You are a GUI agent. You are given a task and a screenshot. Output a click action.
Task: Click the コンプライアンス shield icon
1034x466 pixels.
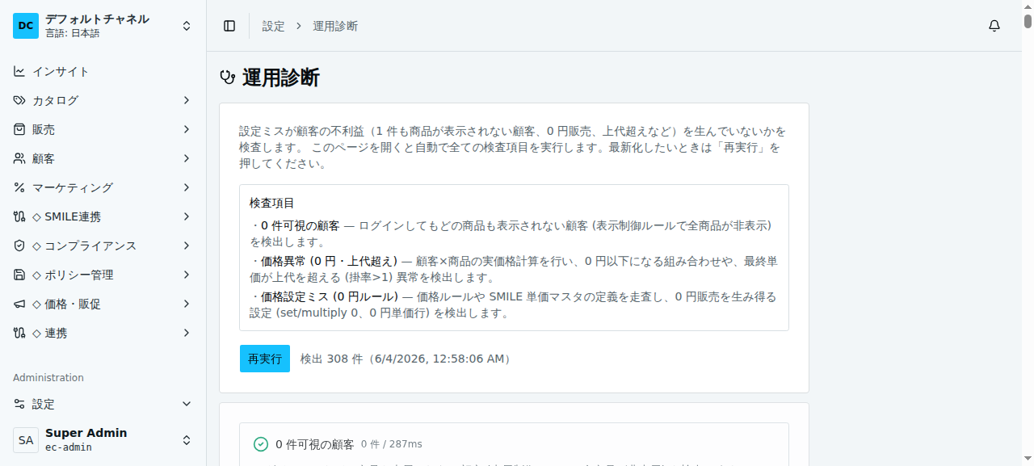point(19,246)
